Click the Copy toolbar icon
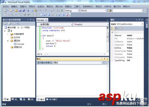The width and height of the screenshot is (149, 107). 32,10
